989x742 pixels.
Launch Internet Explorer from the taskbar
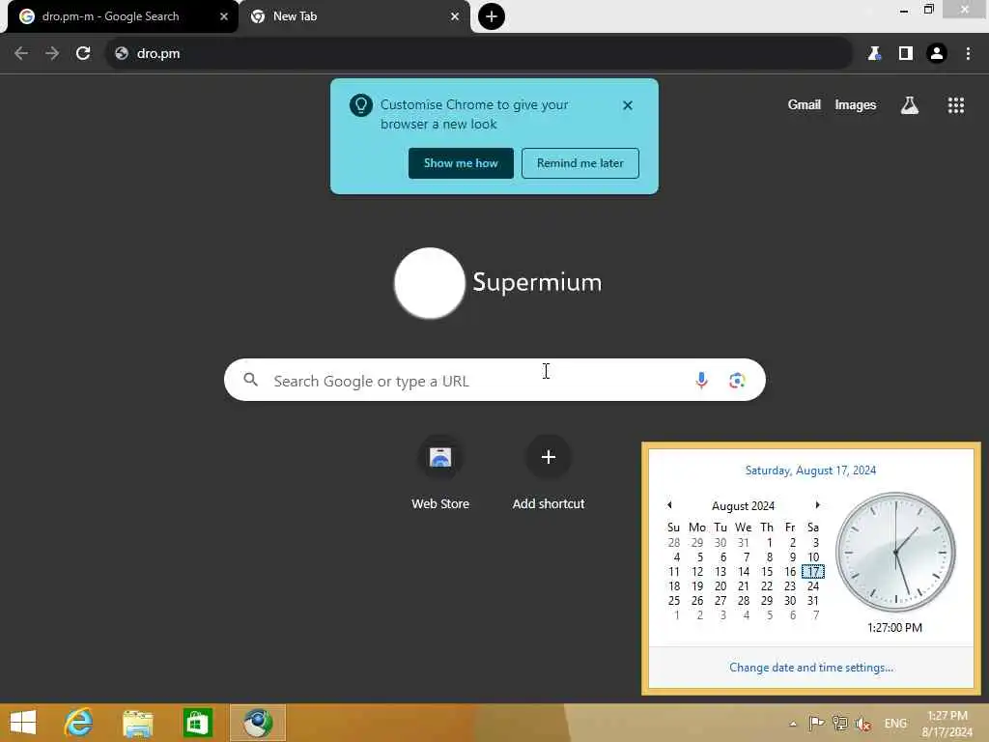(x=79, y=723)
